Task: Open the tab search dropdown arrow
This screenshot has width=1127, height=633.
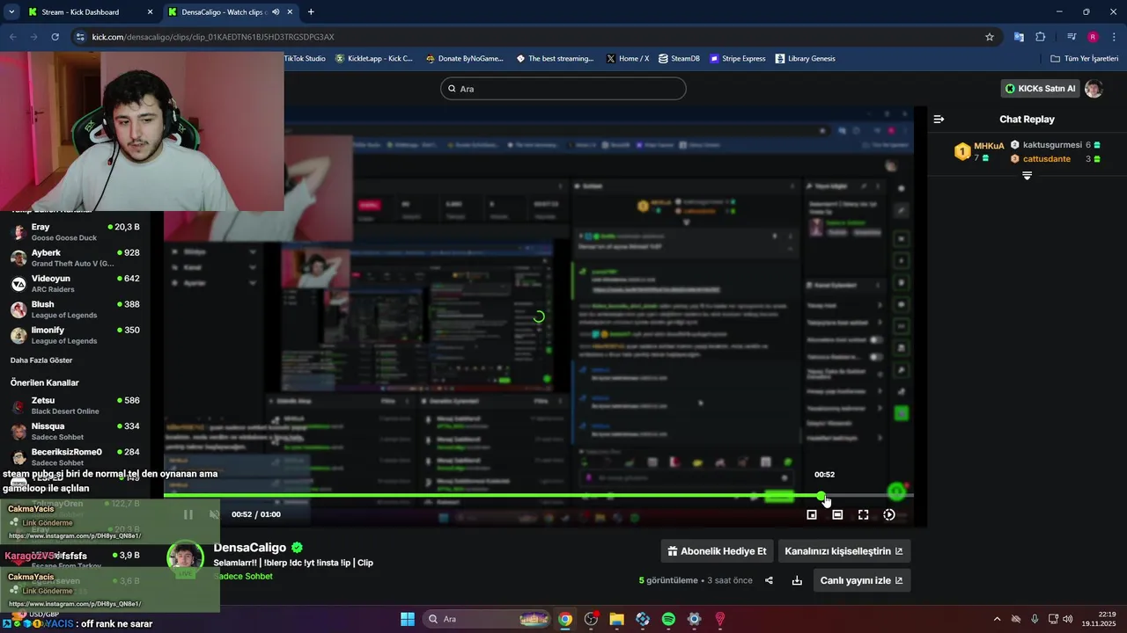Action: click(x=11, y=12)
